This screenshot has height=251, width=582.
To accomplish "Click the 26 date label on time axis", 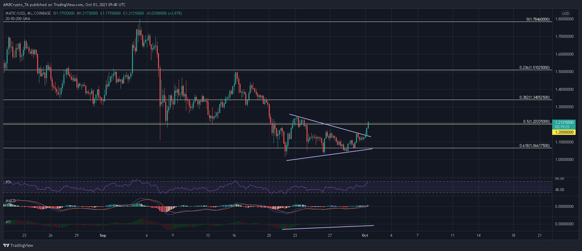I will (x=50, y=235).
